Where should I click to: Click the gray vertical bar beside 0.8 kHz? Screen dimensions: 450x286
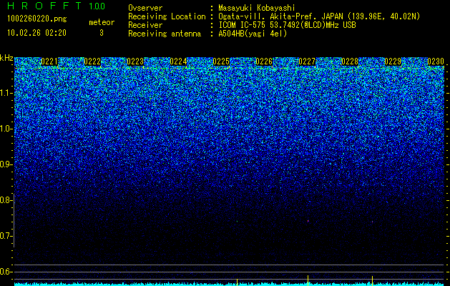(x=14, y=220)
